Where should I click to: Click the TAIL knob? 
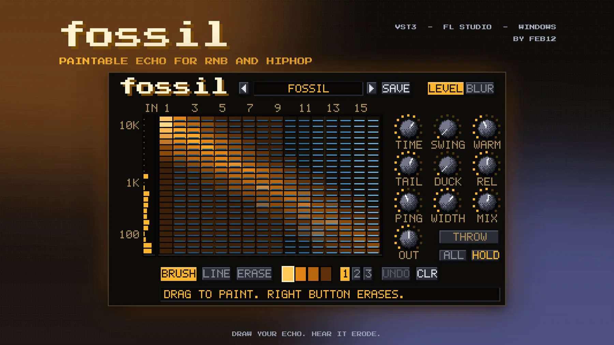[408, 165]
